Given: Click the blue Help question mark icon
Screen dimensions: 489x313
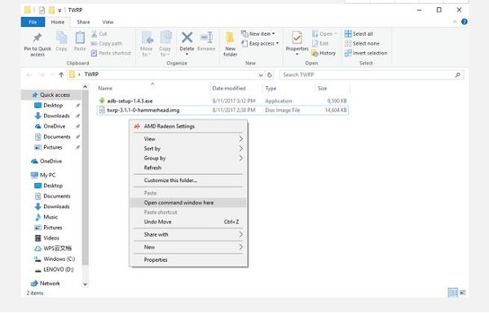Looking at the screenshot, I should pos(464,22).
